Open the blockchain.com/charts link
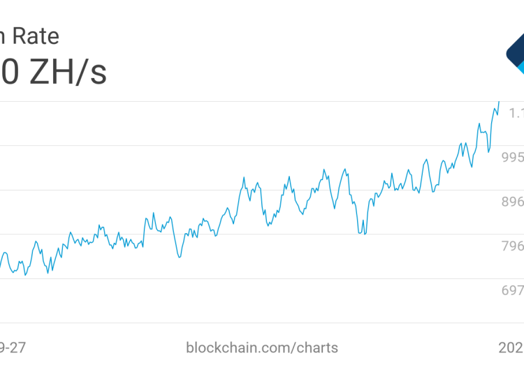 (x=262, y=347)
